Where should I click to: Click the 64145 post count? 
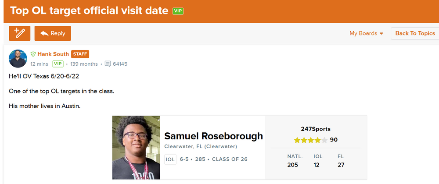coord(120,64)
